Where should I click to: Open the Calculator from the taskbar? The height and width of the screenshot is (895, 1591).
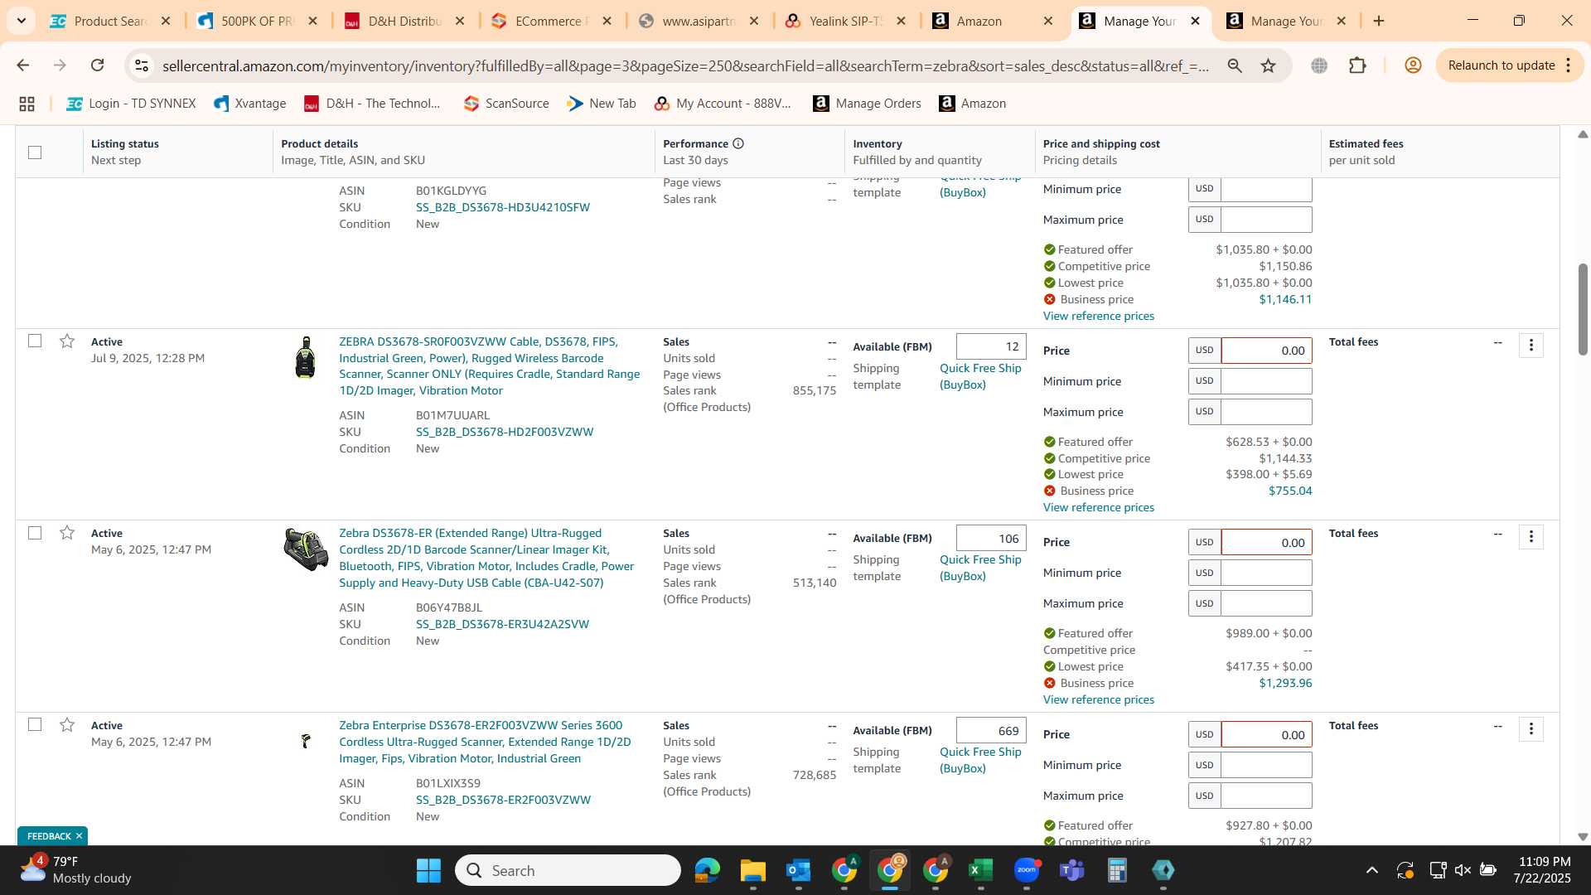[1117, 870]
